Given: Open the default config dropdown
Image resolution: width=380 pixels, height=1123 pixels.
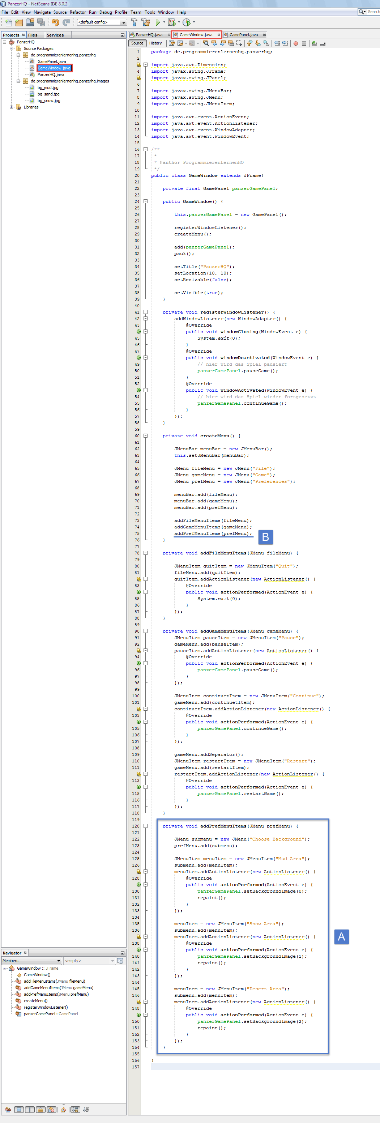Looking at the screenshot, I should [102, 22].
